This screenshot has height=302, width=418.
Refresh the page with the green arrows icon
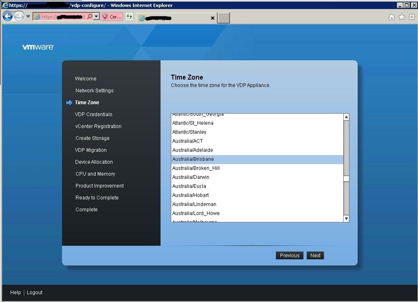[129, 16]
